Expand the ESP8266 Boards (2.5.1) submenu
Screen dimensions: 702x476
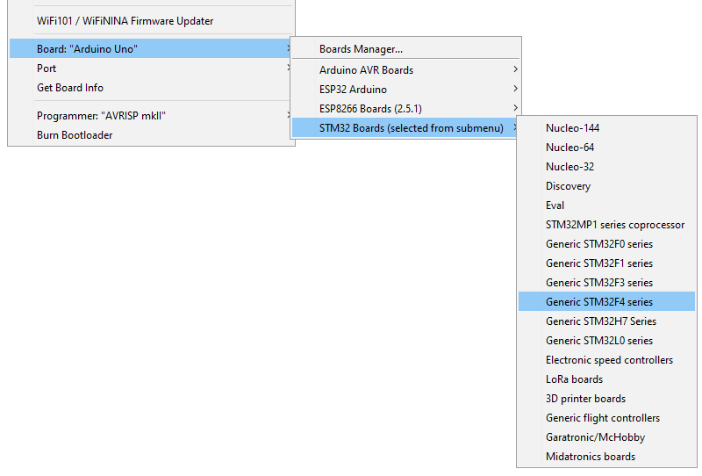[405, 109]
